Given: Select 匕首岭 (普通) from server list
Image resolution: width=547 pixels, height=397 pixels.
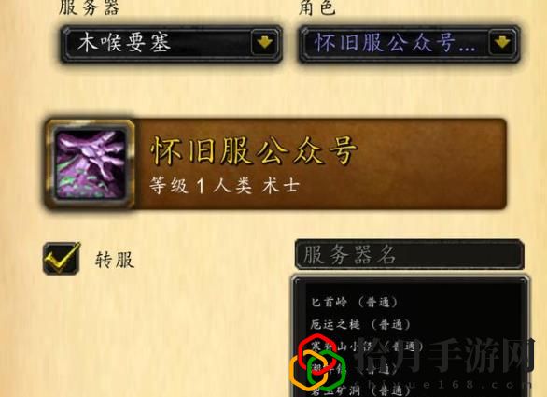Looking at the screenshot, I should coord(354,302).
